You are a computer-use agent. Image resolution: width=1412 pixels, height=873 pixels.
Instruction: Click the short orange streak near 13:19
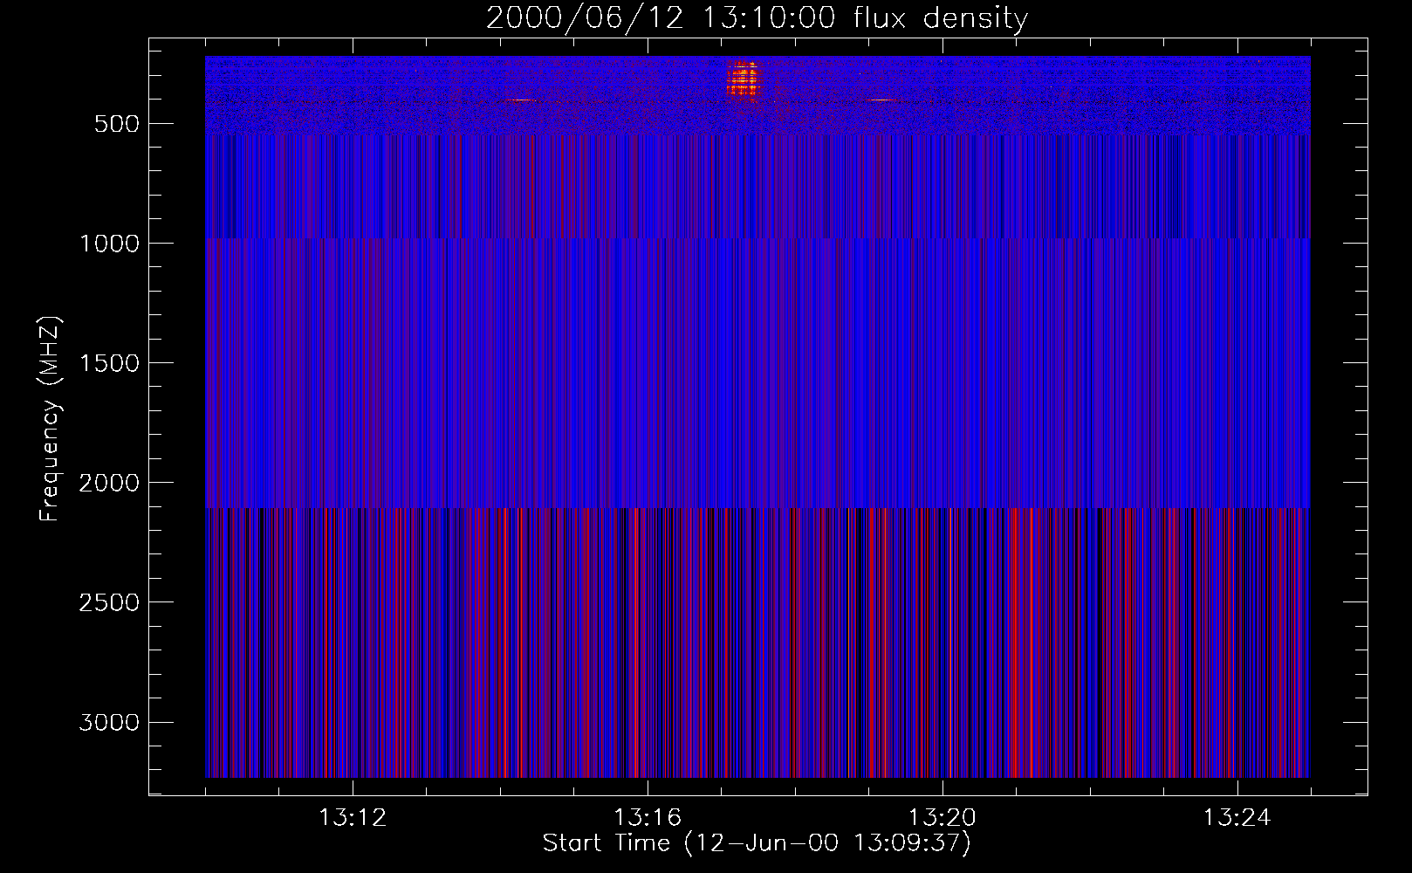(x=881, y=100)
